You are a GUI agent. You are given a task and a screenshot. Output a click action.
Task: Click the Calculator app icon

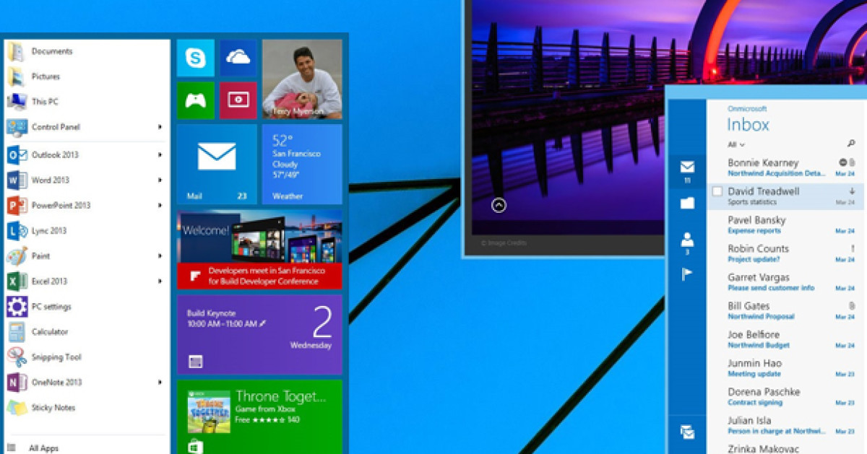pyautogui.click(x=17, y=332)
